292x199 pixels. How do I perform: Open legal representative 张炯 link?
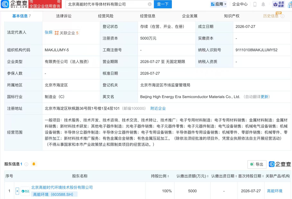pos(48,32)
